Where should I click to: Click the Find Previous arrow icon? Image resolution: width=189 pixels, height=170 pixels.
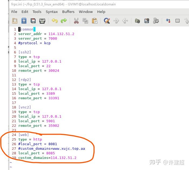click(x=125, y=21)
